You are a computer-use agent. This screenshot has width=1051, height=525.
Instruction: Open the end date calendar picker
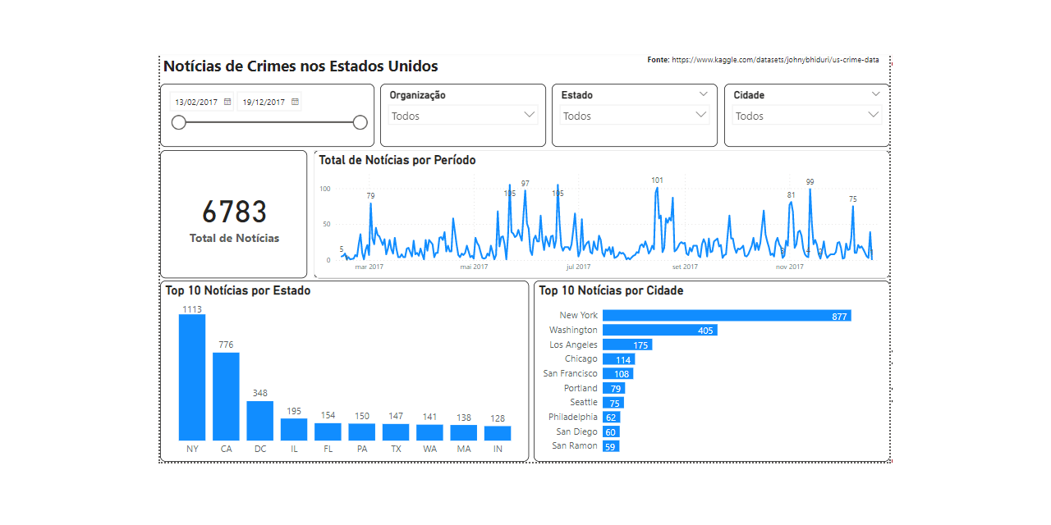pos(295,100)
